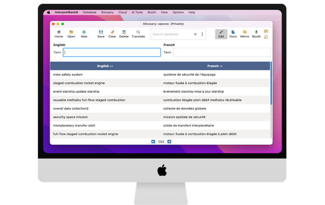Image resolution: width=325 pixels, height=205 pixels.
Task: Click the lower document icon at toolbar's right edge
Action: 266,37
